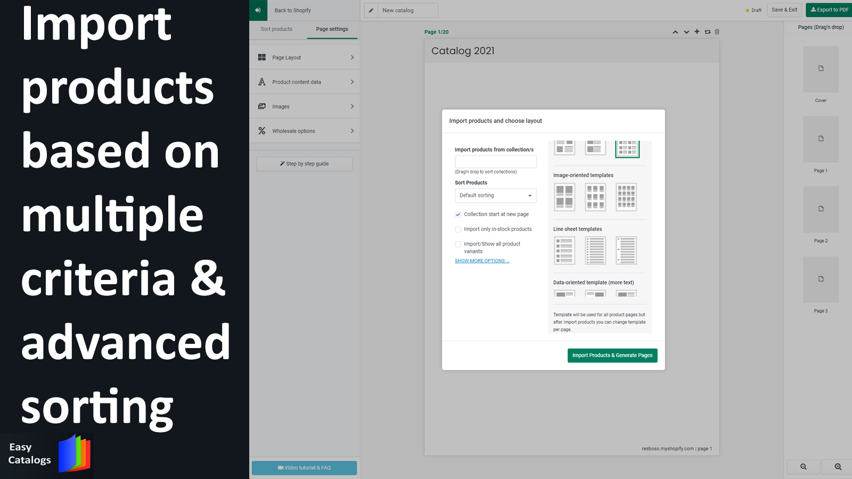Viewport: 852px width, 479px height.
Task: Expand the Images settings row
Action: tap(305, 106)
